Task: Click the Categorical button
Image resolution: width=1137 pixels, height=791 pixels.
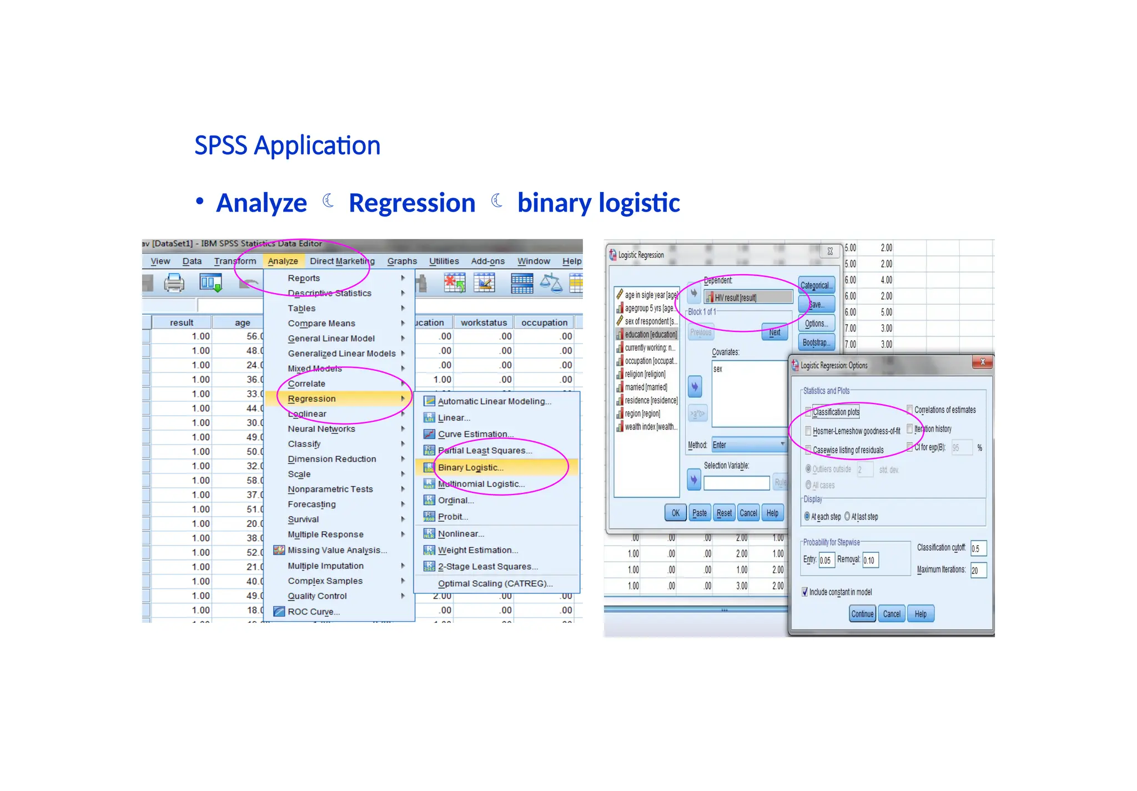Action: pyautogui.click(x=816, y=285)
